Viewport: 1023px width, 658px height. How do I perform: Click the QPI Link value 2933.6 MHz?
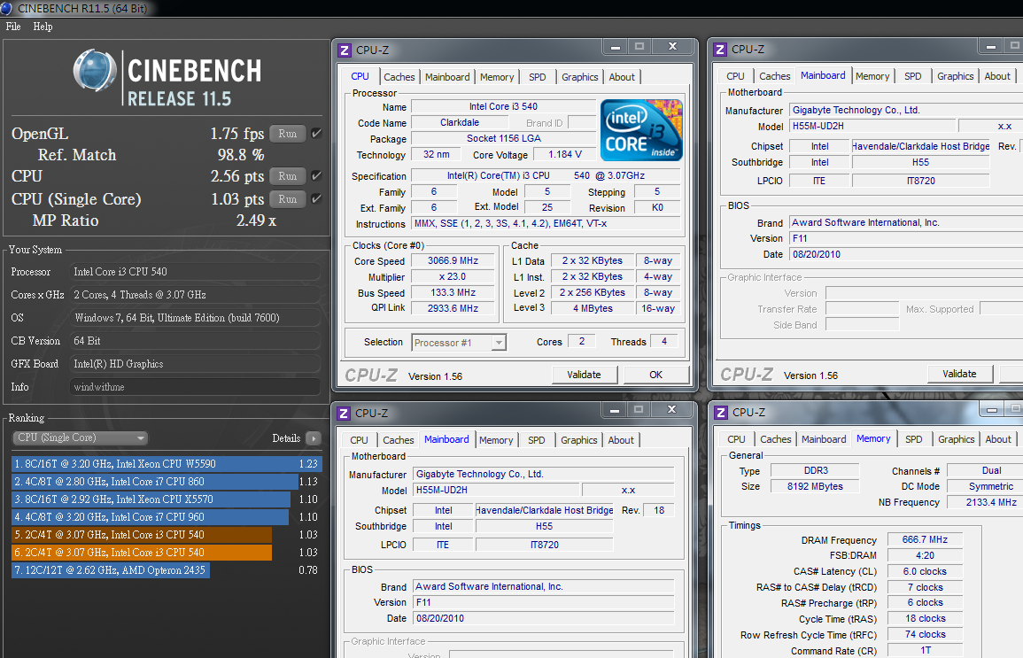point(453,308)
